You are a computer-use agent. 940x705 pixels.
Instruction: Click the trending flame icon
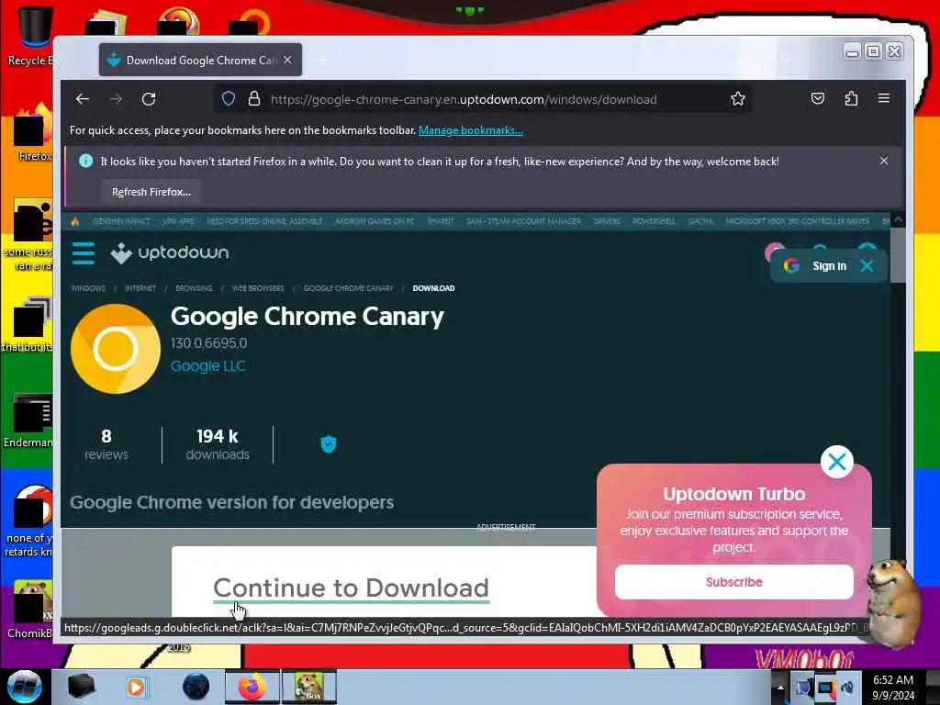[x=75, y=221]
